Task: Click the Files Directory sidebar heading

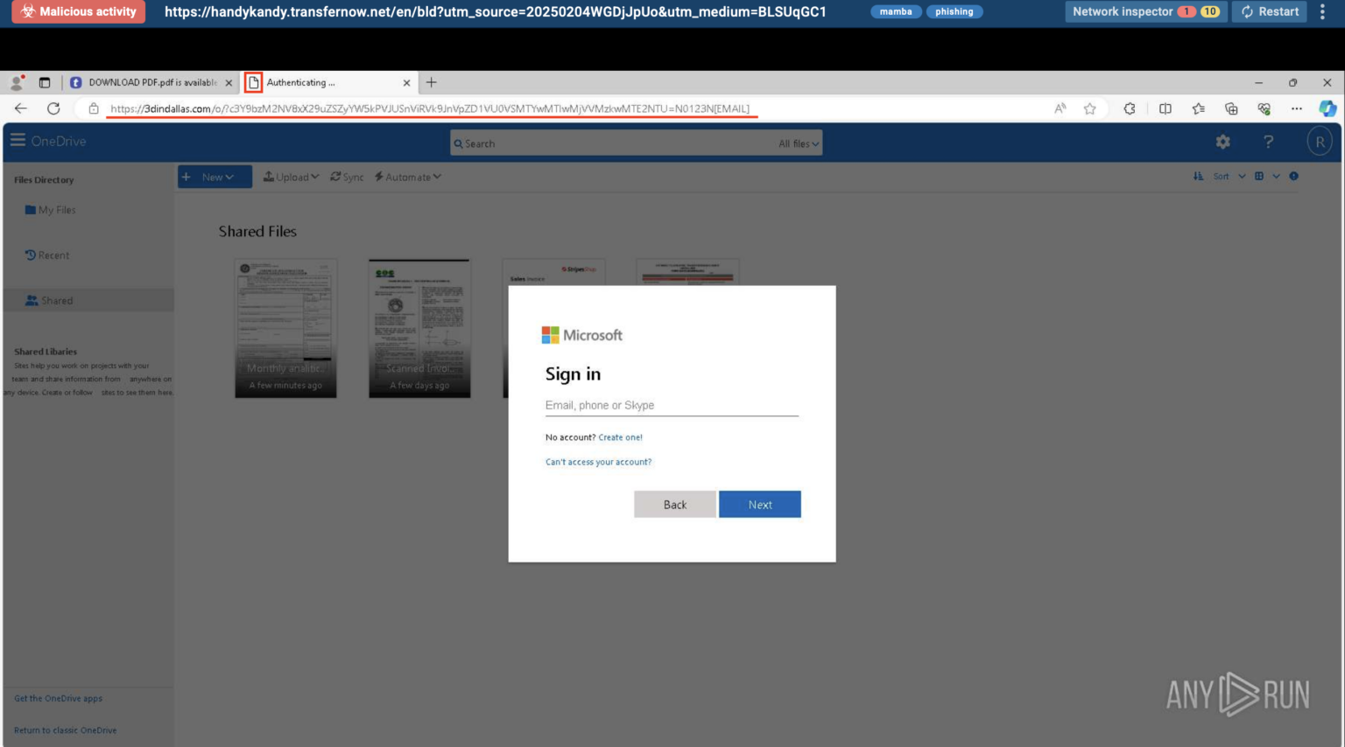Action: coord(44,180)
